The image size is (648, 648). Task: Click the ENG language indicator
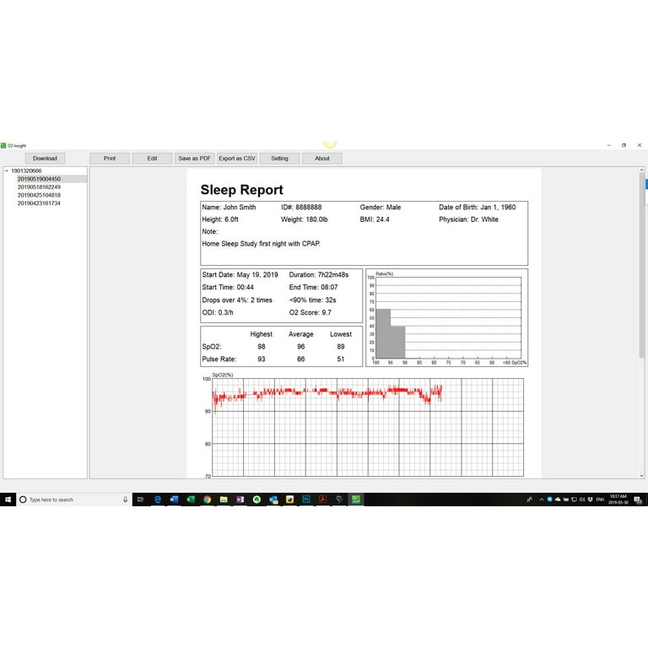[600, 499]
